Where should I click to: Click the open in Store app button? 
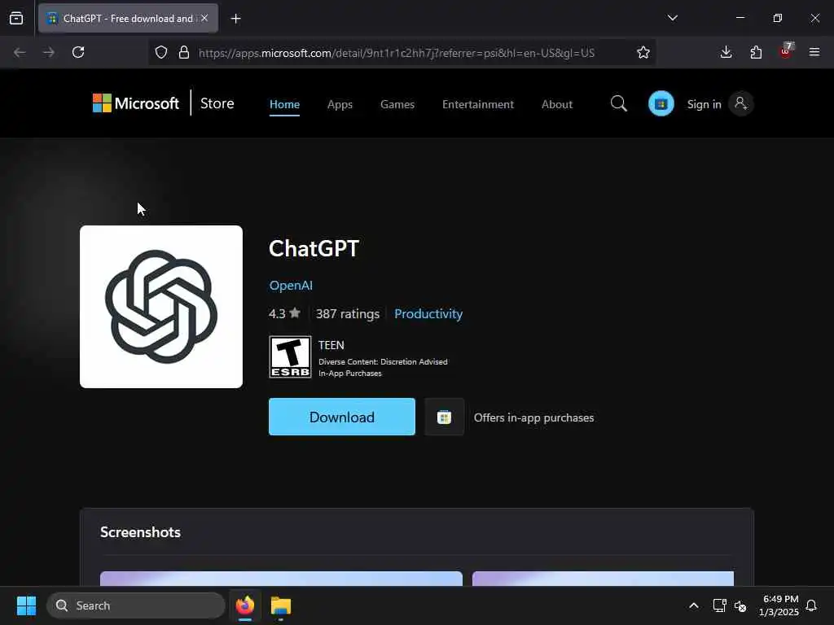coord(444,417)
